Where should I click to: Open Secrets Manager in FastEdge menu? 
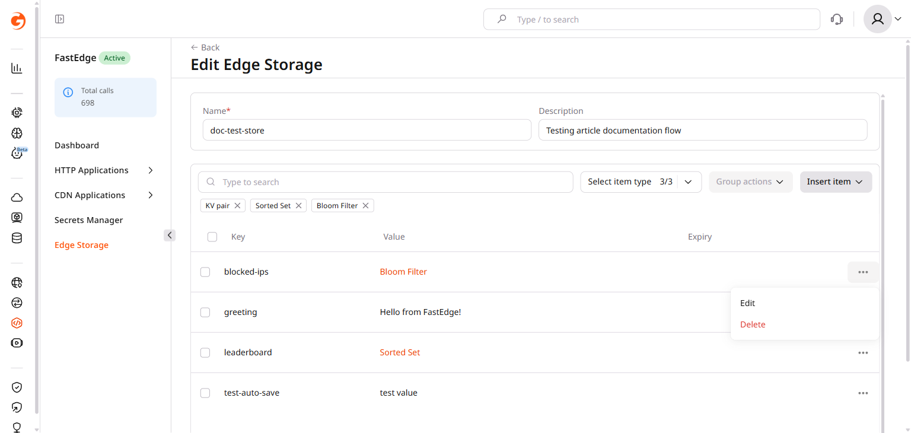coord(88,220)
